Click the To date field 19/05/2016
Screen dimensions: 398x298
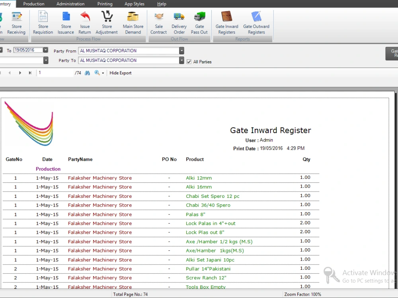tap(28, 50)
